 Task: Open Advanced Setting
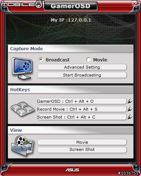[x=82, y=67]
